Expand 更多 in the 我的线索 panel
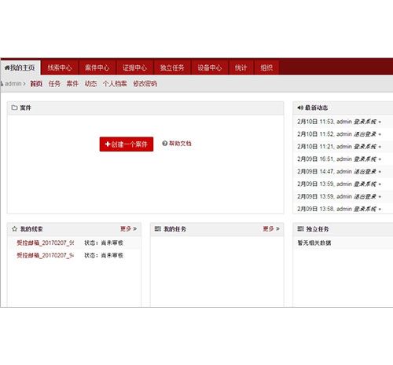 [128, 229]
